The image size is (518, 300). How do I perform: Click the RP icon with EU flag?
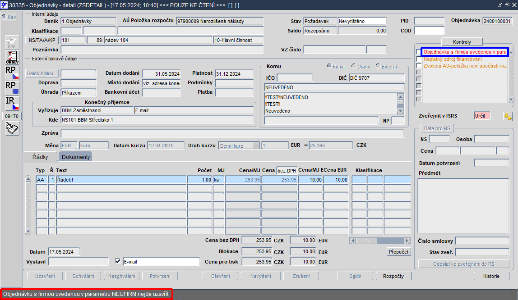[x=12, y=88]
